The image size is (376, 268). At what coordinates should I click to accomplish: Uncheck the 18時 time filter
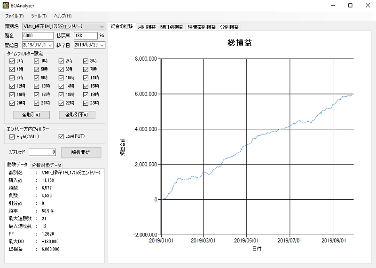[x=61, y=95]
